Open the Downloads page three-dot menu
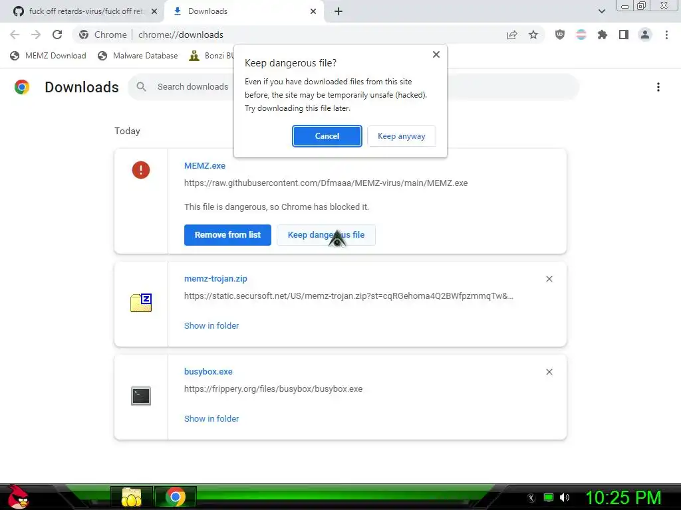This screenshot has width=681, height=510. tap(658, 87)
